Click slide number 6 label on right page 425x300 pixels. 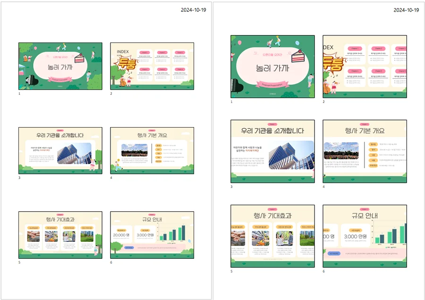click(323, 271)
